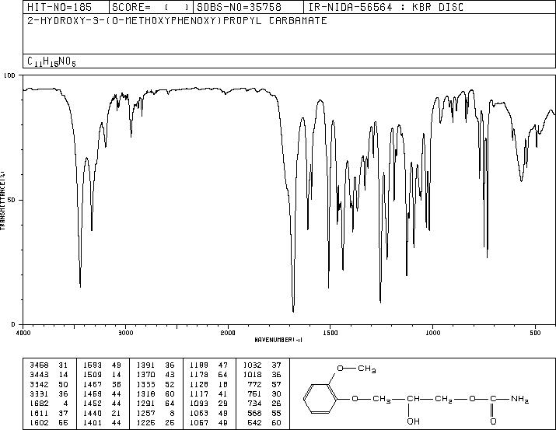Click the 1000 wavenumber axis label
The height and width of the screenshot is (430, 556).
click(432, 333)
